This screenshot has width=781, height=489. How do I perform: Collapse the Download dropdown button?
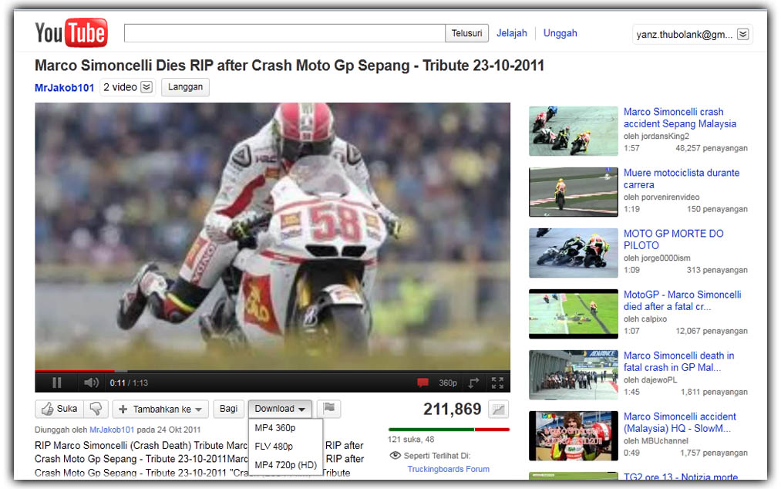point(280,409)
